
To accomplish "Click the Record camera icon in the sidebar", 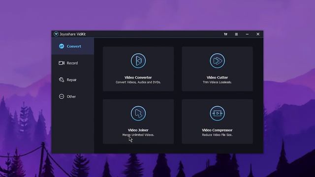I will tap(62, 63).
